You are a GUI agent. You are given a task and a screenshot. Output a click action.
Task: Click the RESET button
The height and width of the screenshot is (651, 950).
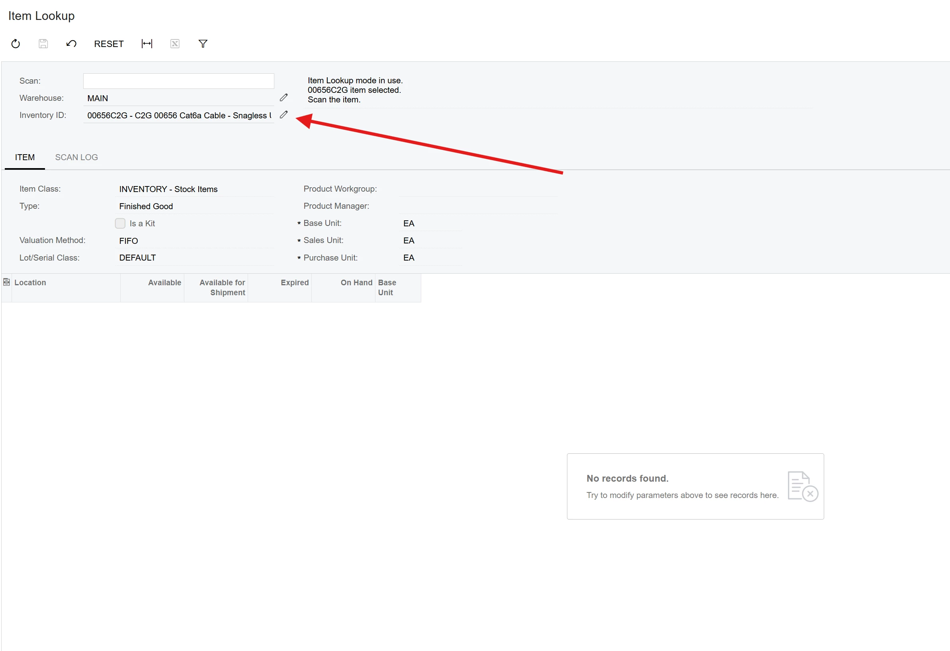point(109,44)
